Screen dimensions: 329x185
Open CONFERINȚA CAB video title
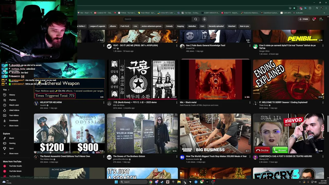(x=286, y=156)
